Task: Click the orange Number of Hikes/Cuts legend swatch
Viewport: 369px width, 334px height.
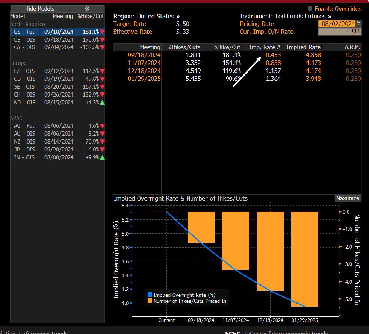Action: point(150,301)
